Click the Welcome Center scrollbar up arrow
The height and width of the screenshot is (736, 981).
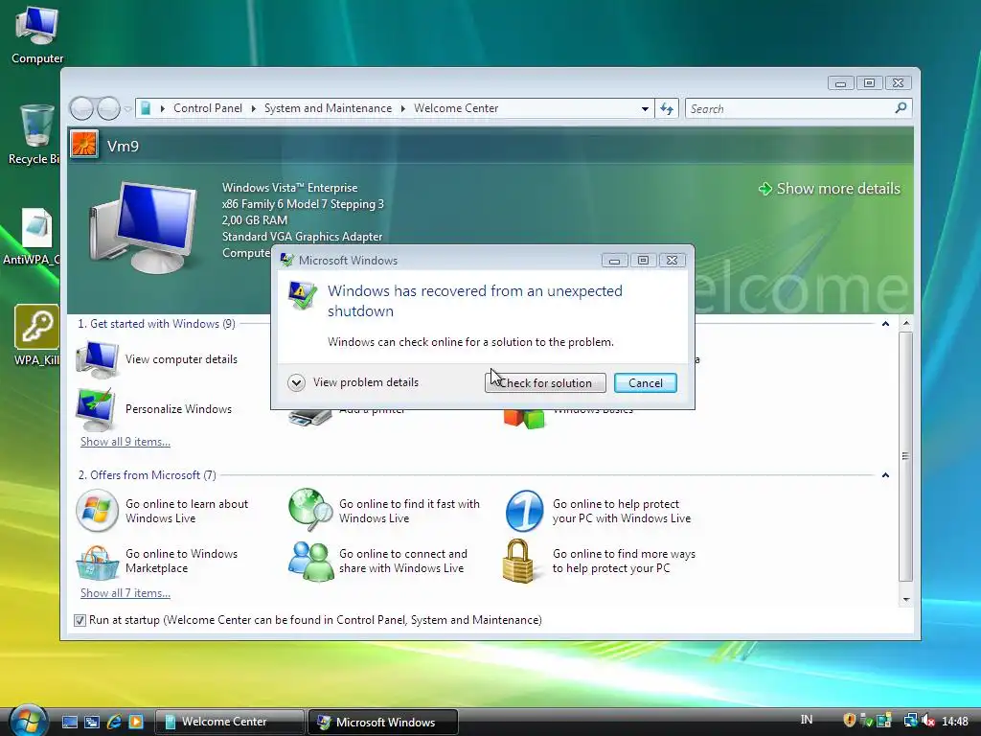point(906,324)
